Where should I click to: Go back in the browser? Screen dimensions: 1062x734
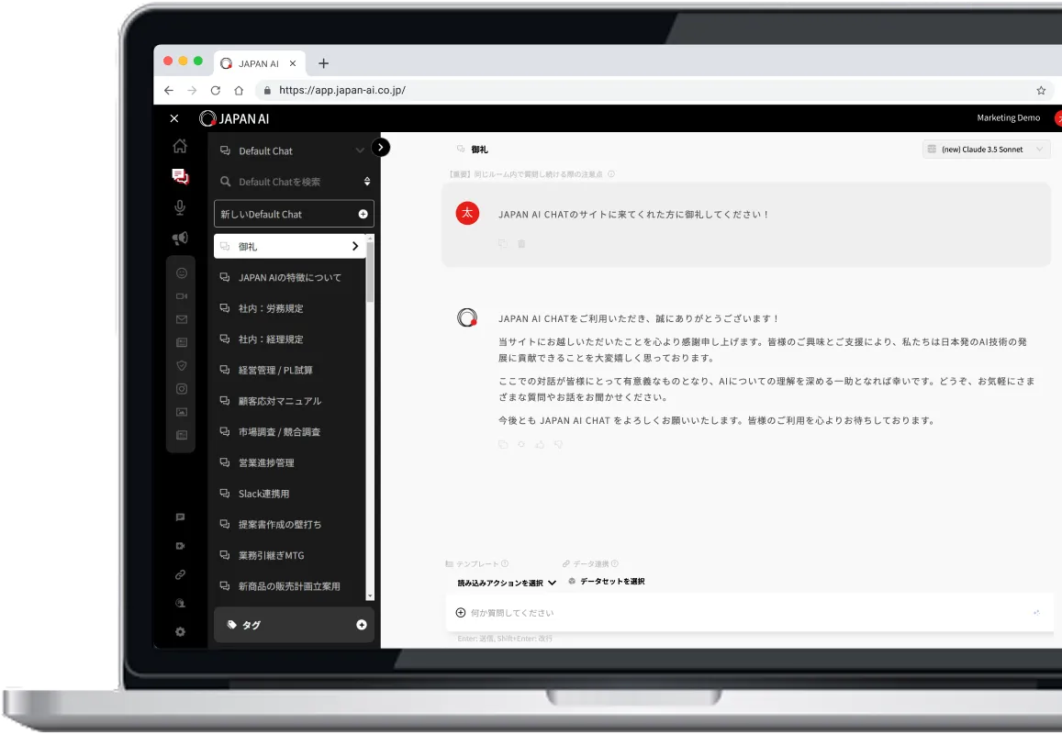169,90
